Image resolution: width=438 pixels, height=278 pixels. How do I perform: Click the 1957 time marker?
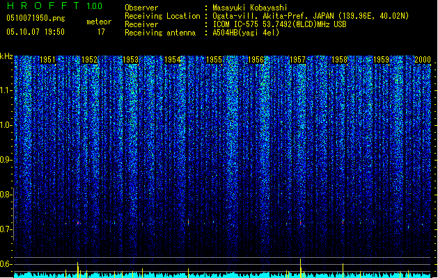297,60
